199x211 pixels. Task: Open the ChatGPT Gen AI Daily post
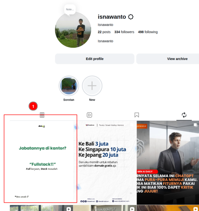pyautogui.click(x=168, y=163)
